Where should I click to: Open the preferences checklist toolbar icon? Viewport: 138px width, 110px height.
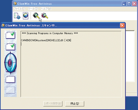(x=17, y=16)
